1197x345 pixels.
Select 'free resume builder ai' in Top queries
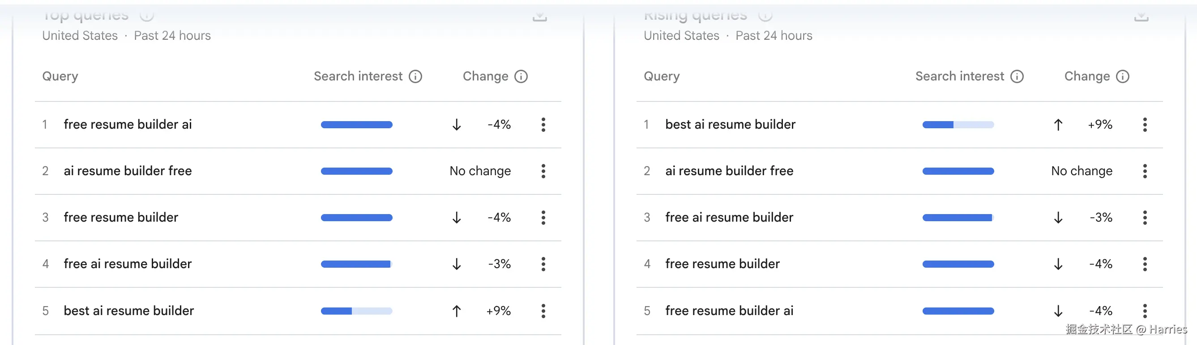[128, 125]
